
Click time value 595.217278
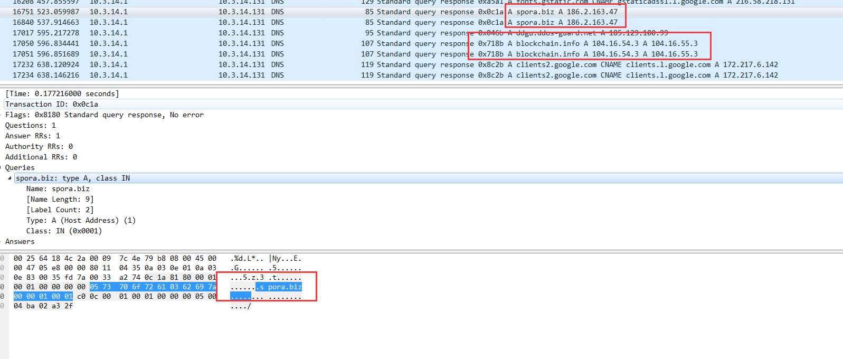(58, 33)
